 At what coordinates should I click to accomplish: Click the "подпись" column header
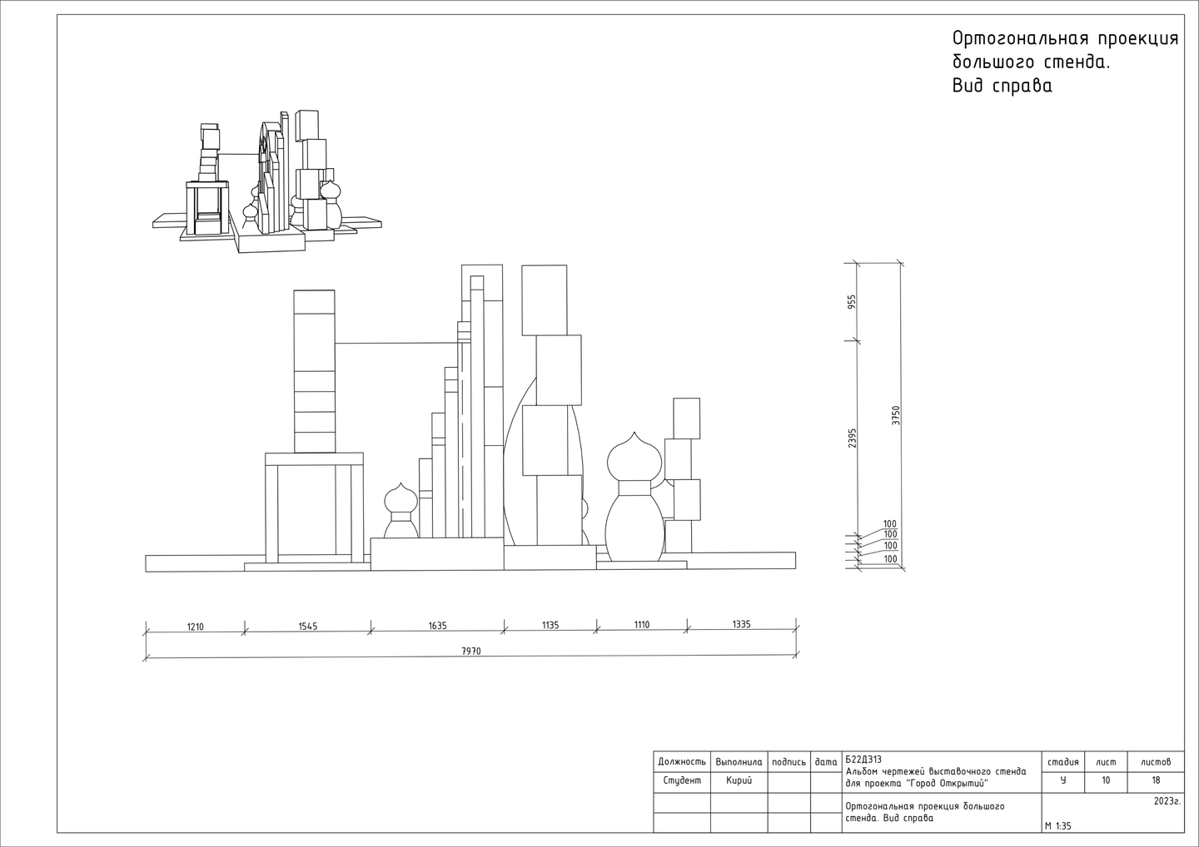(x=789, y=761)
